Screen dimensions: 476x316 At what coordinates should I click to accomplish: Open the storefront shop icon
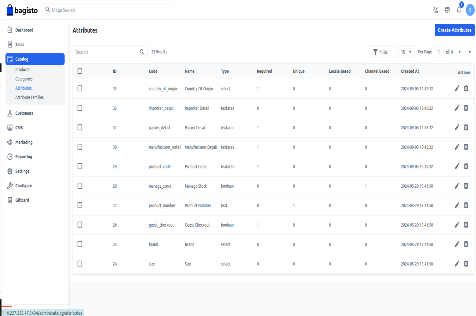pos(447,10)
